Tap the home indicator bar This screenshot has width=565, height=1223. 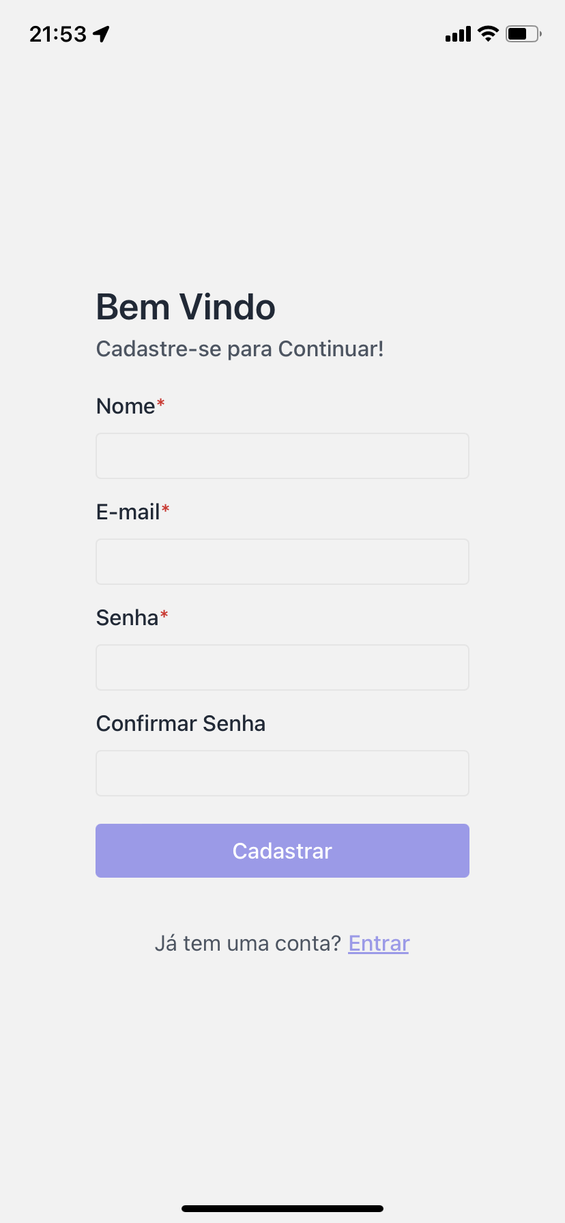[282, 1209]
